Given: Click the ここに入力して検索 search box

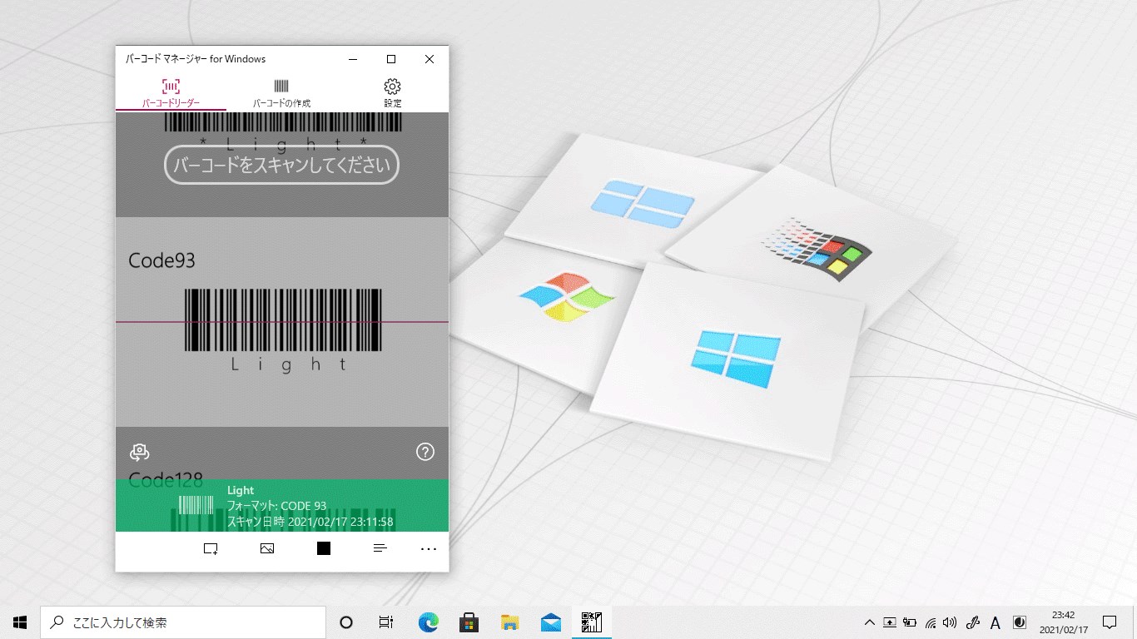Looking at the screenshot, I should [x=183, y=622].
